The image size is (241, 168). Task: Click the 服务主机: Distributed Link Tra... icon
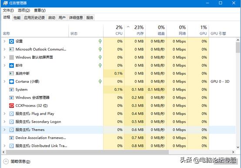11,146
